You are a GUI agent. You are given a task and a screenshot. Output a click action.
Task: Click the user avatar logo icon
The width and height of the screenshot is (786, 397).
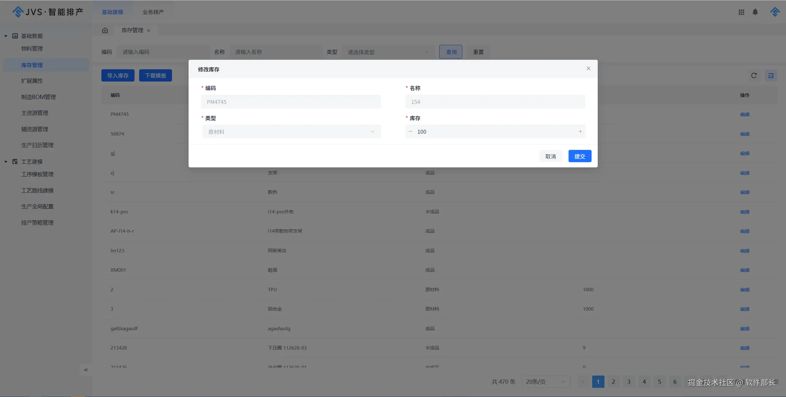[x=775, y=12]
